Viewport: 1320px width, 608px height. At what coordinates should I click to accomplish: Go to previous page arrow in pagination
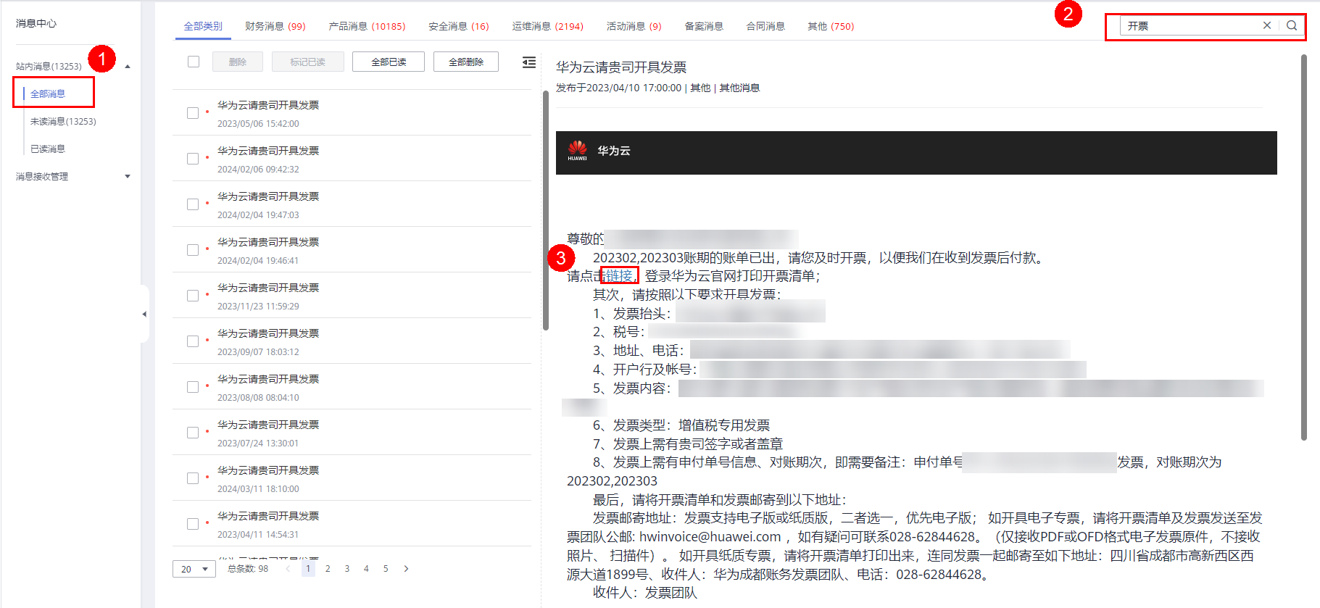click(289, 569)
